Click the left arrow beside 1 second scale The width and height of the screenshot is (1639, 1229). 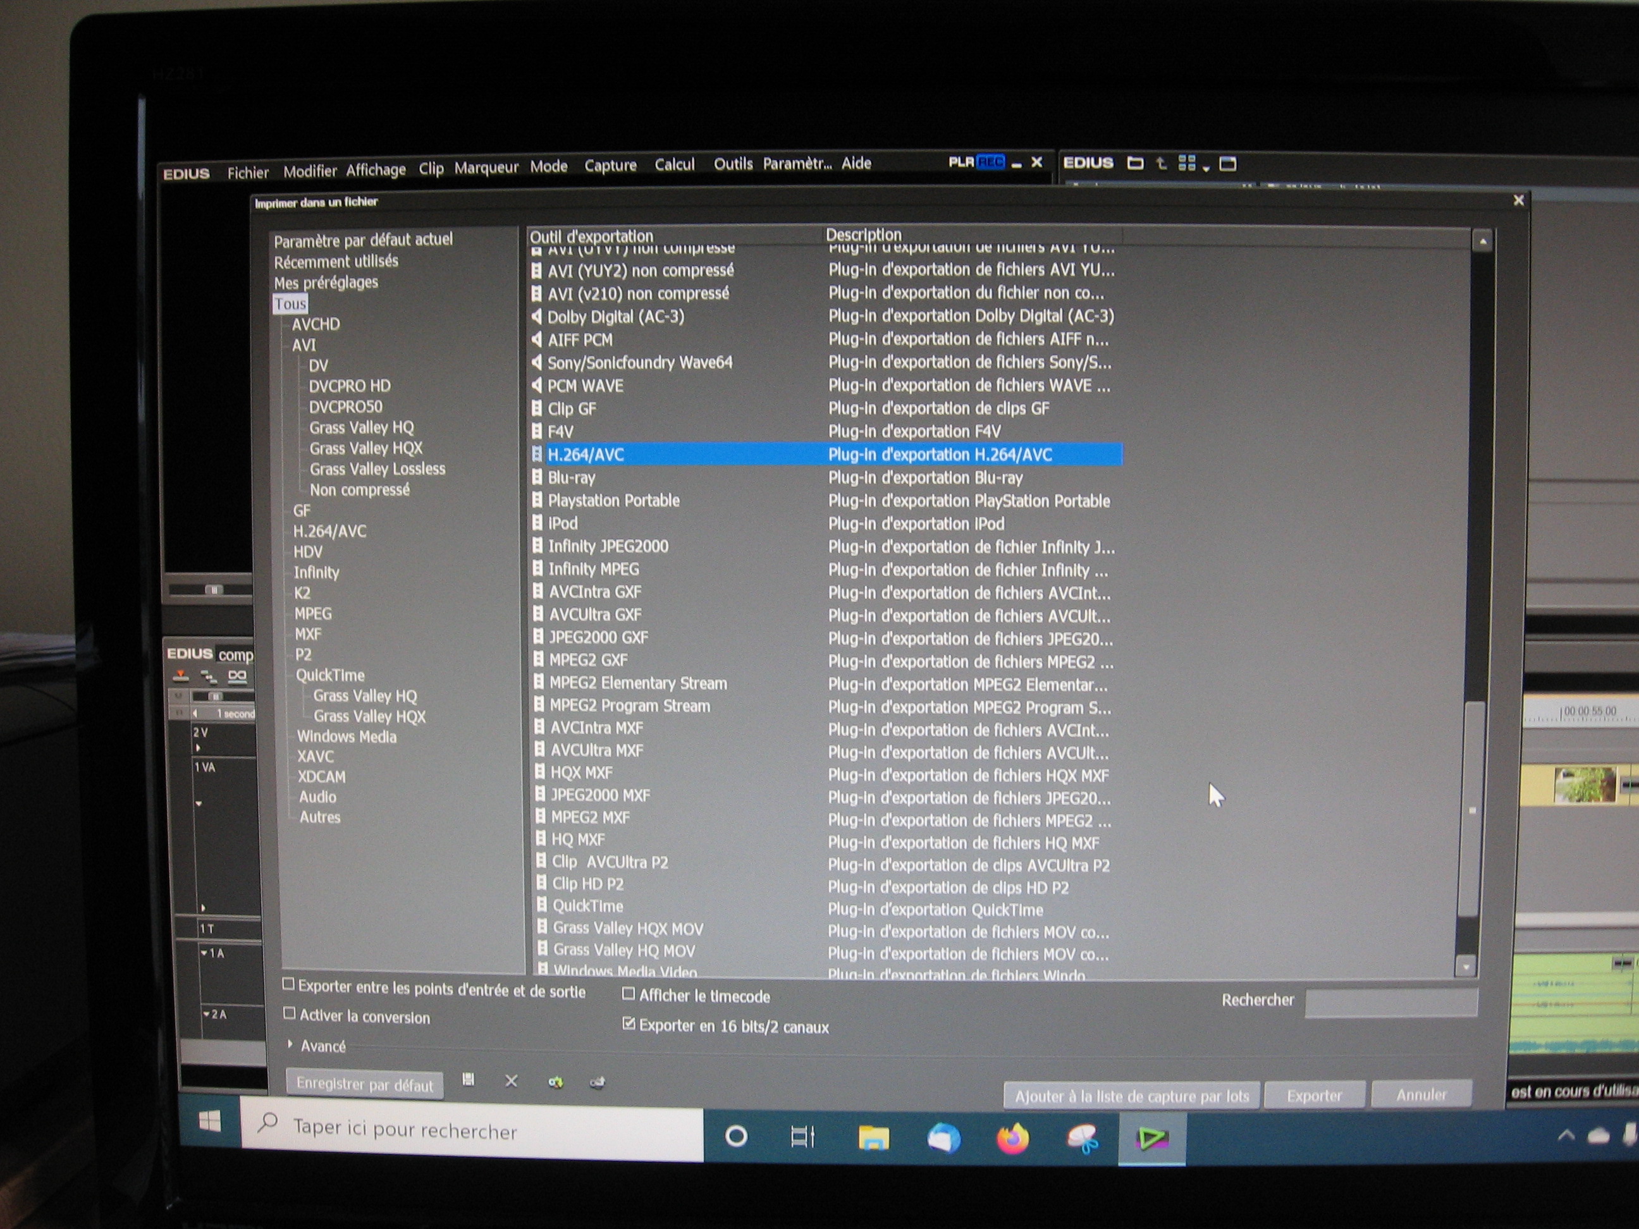click(195, 713)
